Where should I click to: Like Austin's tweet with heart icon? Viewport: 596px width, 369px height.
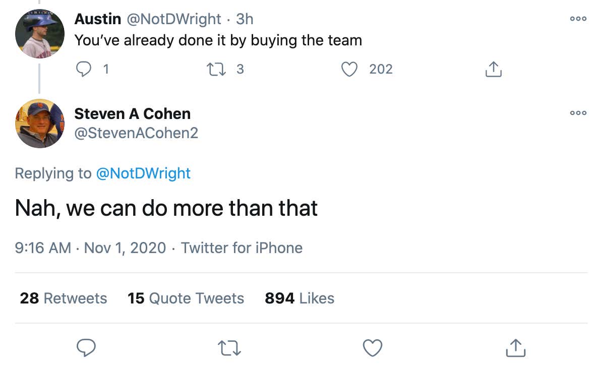pos(349,69)
